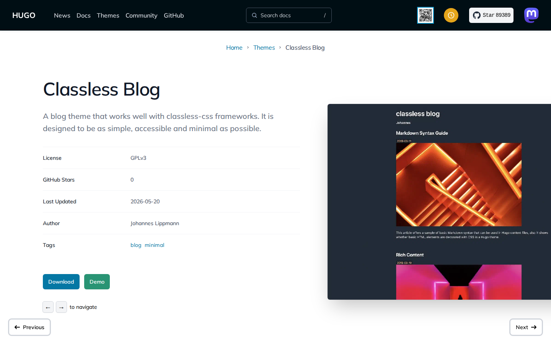
Task: Click the Johannes Lippmann author name
Action: (x=155, y=223)
